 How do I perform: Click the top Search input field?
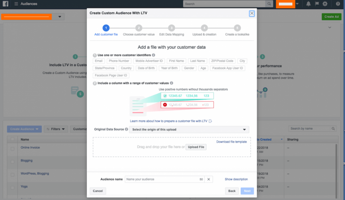[224, 4]
